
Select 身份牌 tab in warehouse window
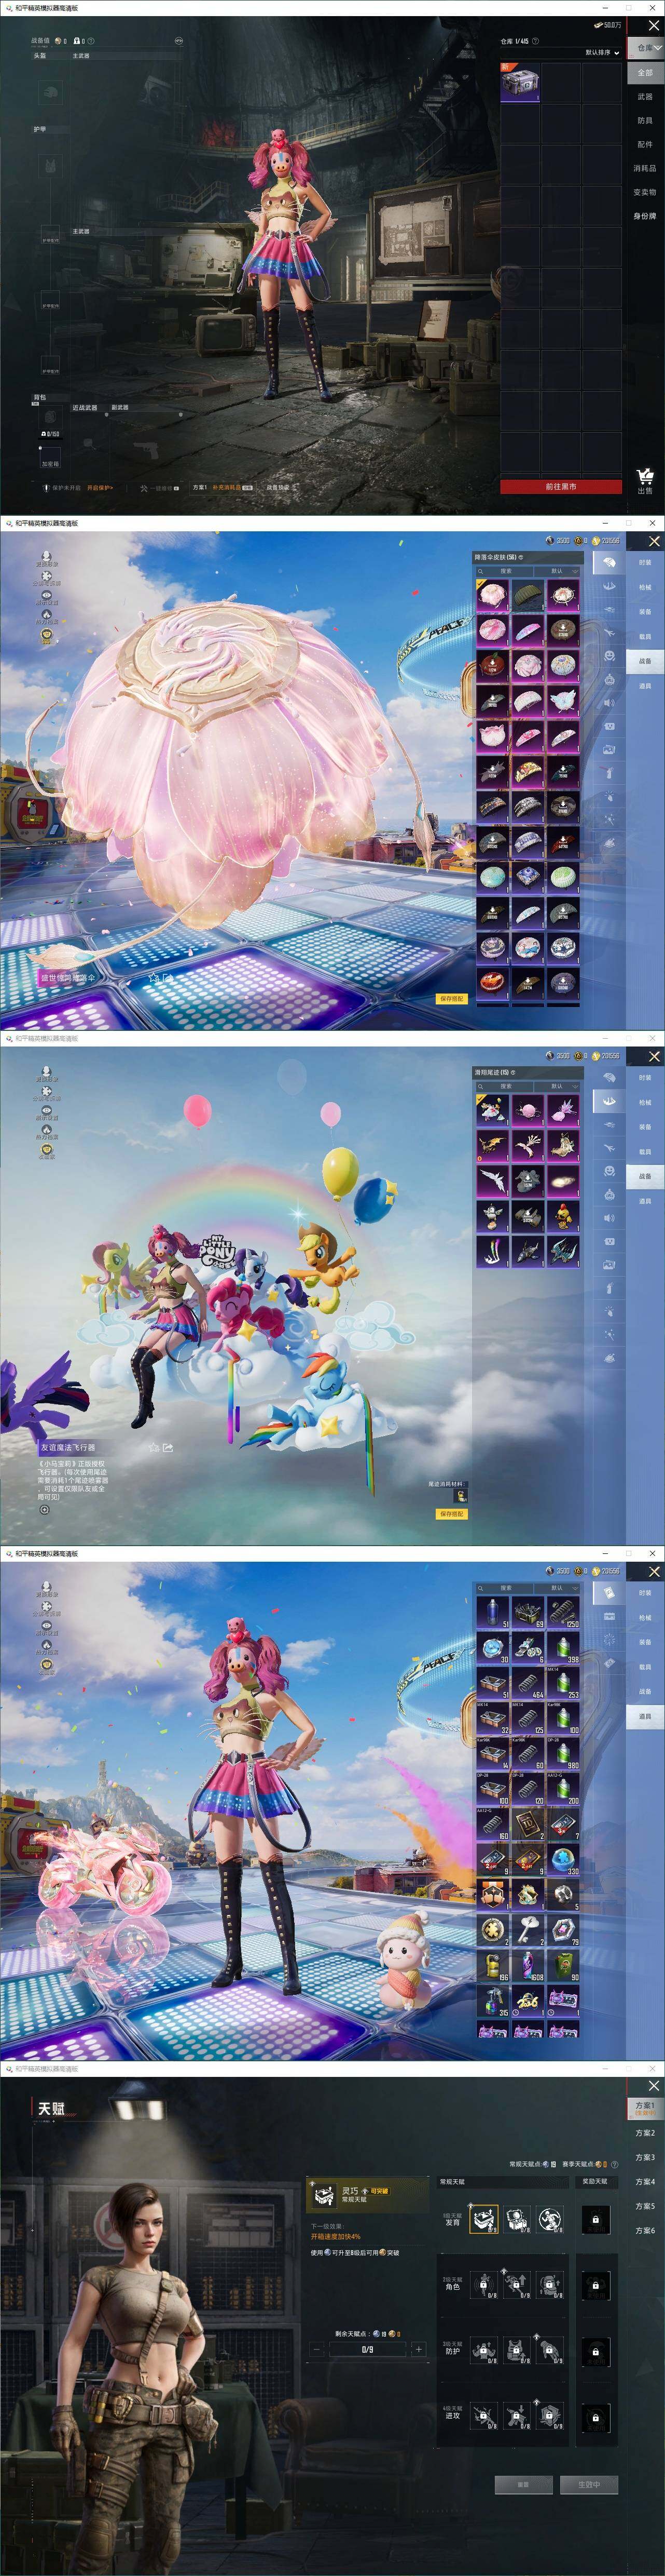tap(645, 216)
